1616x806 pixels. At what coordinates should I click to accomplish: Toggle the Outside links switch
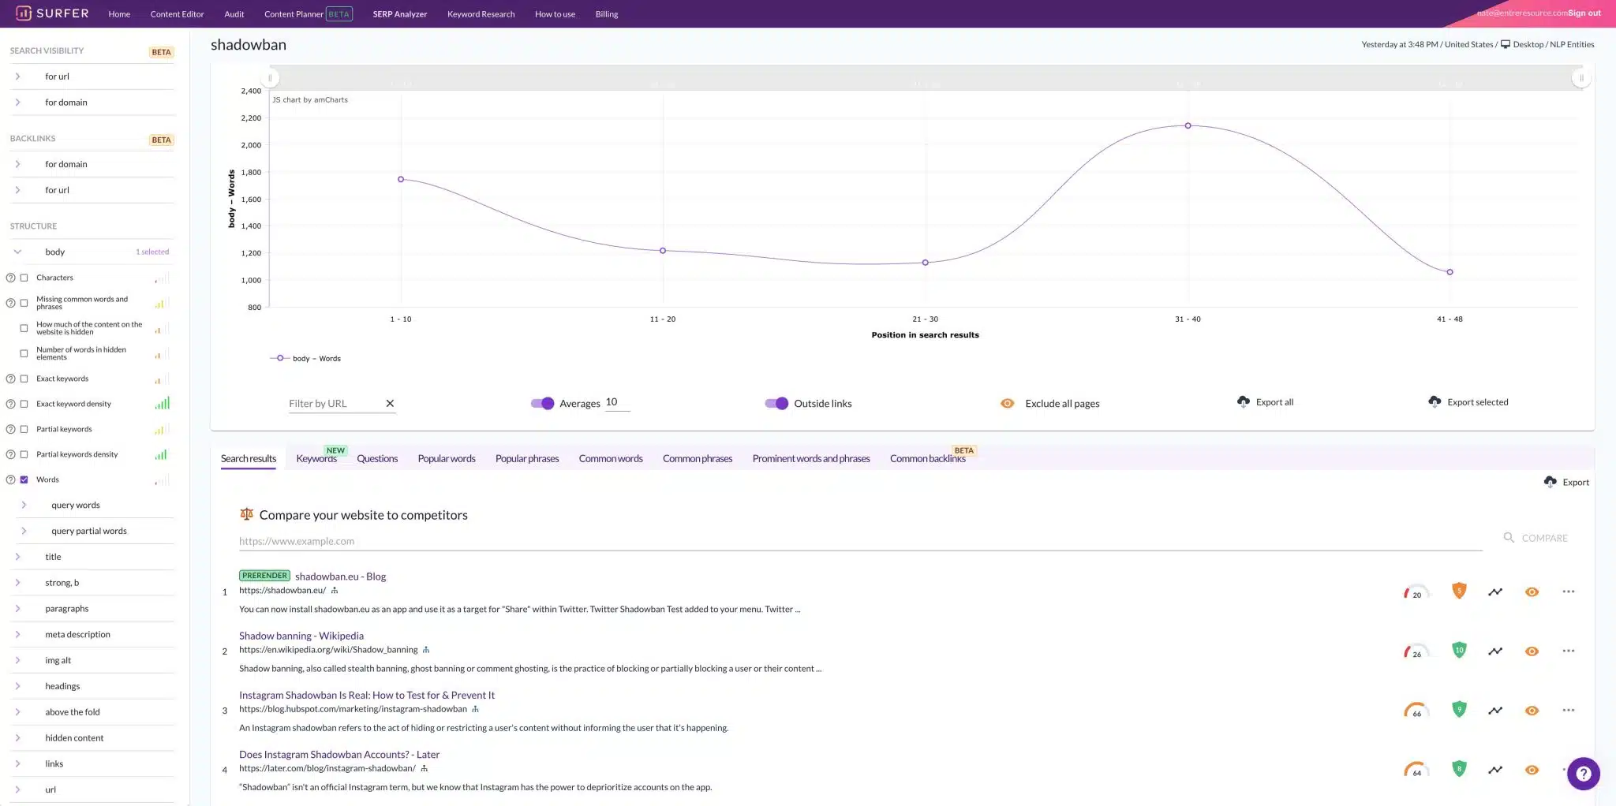pos(776,403)
